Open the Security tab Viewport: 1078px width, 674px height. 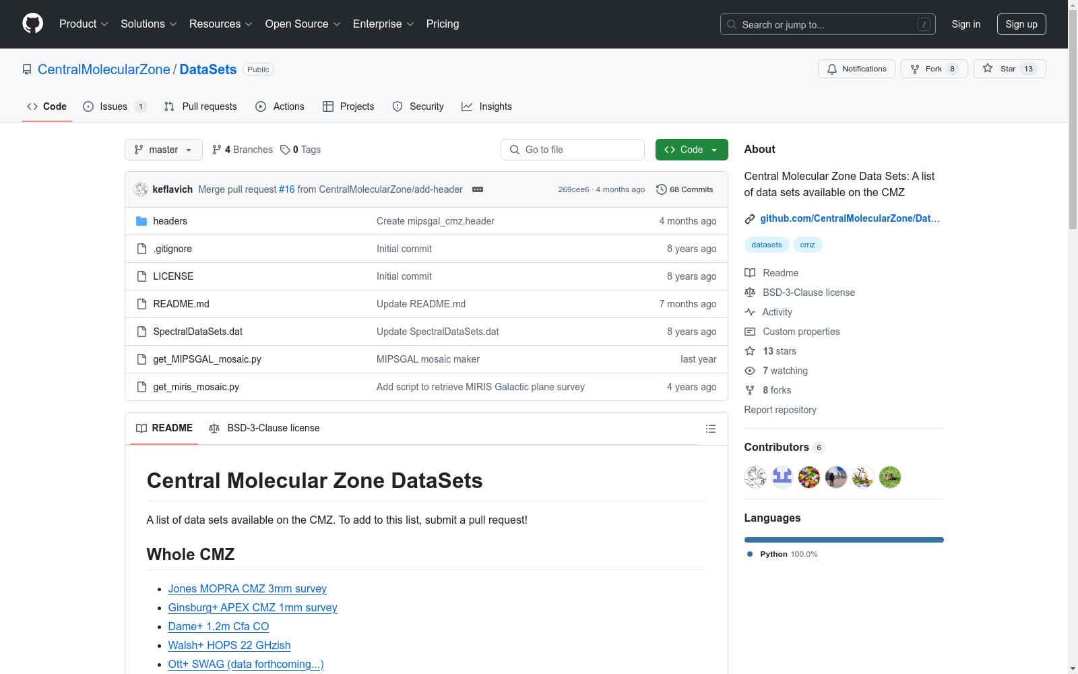click(418, 106)
